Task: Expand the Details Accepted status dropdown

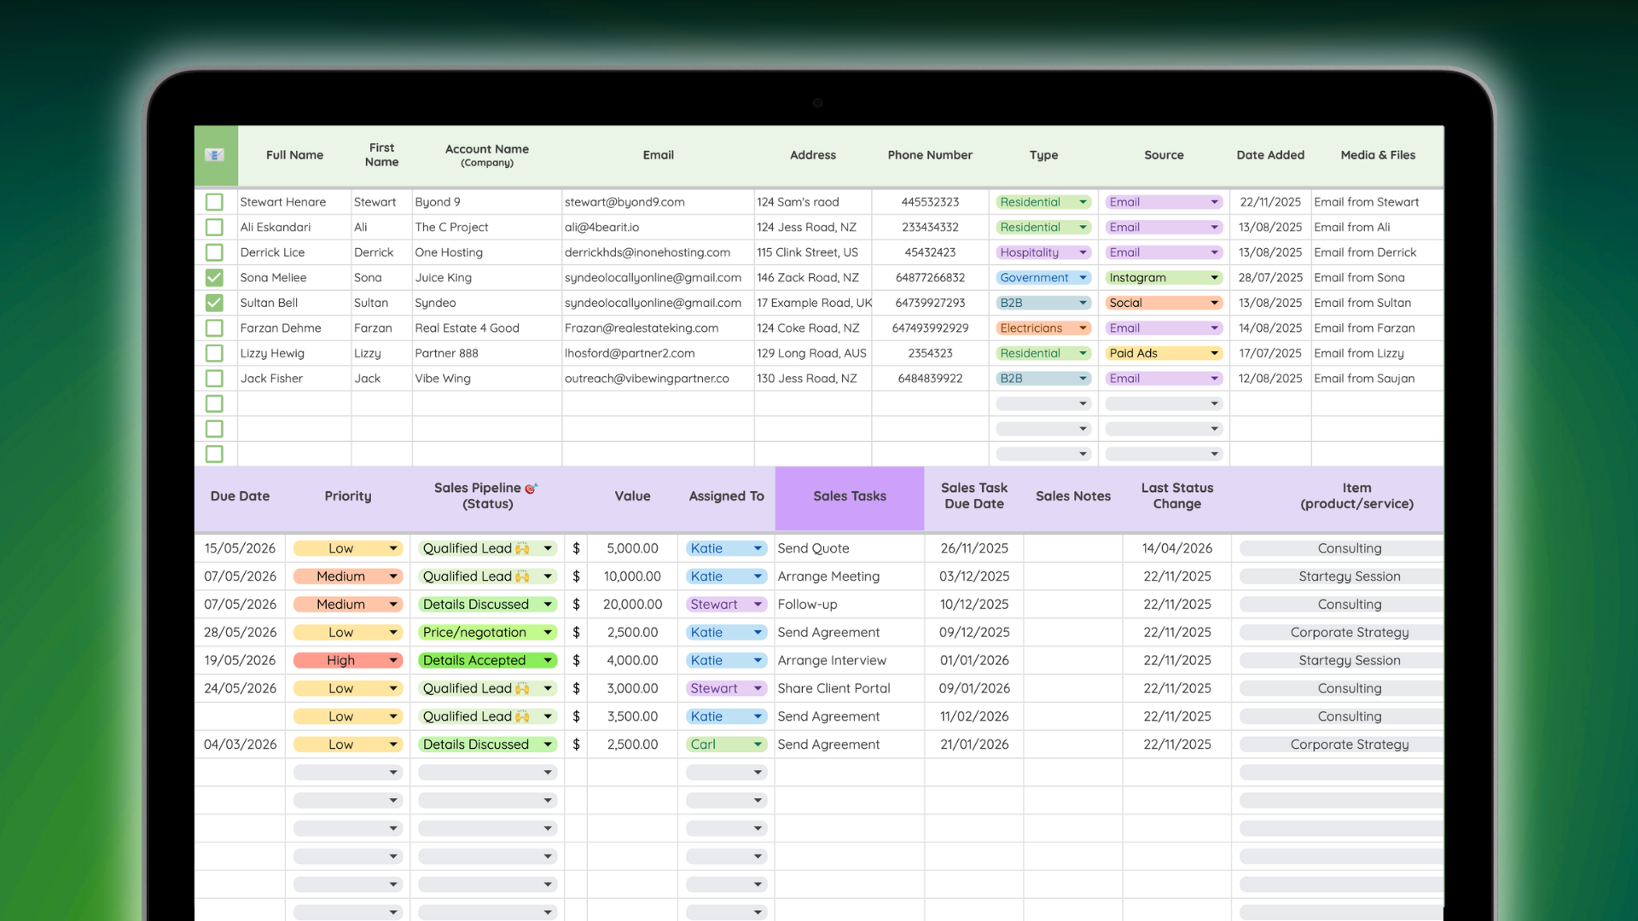Action: coord(487,660)
